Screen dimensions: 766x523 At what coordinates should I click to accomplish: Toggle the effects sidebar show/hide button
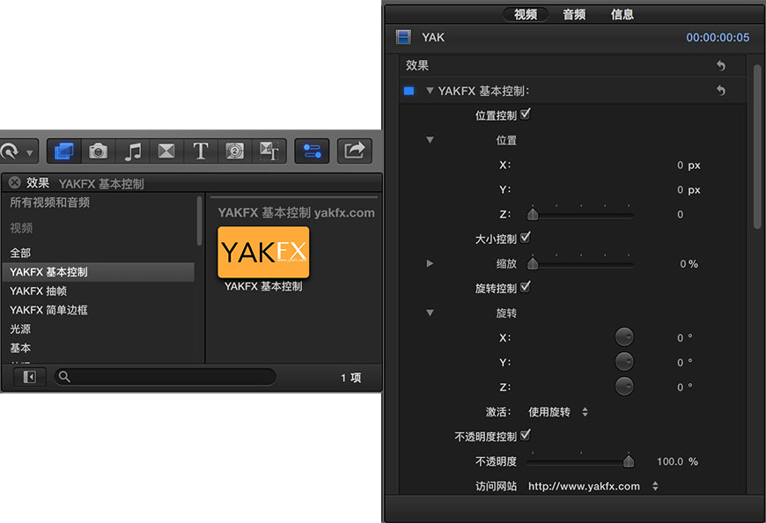[x=29, y=377]
